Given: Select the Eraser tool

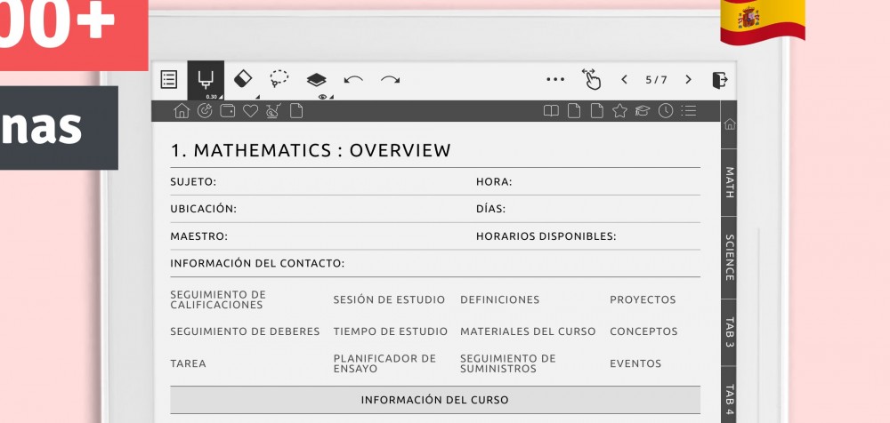Looking at the screenshot, I should [243, 80].
